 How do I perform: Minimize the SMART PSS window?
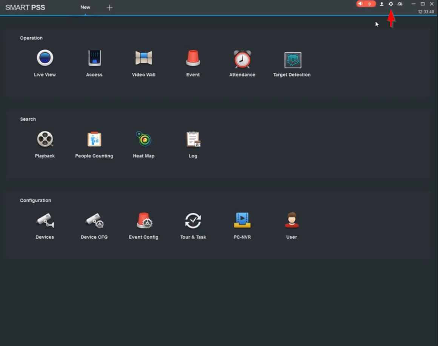pyautogui.click(x=413, y=4)
